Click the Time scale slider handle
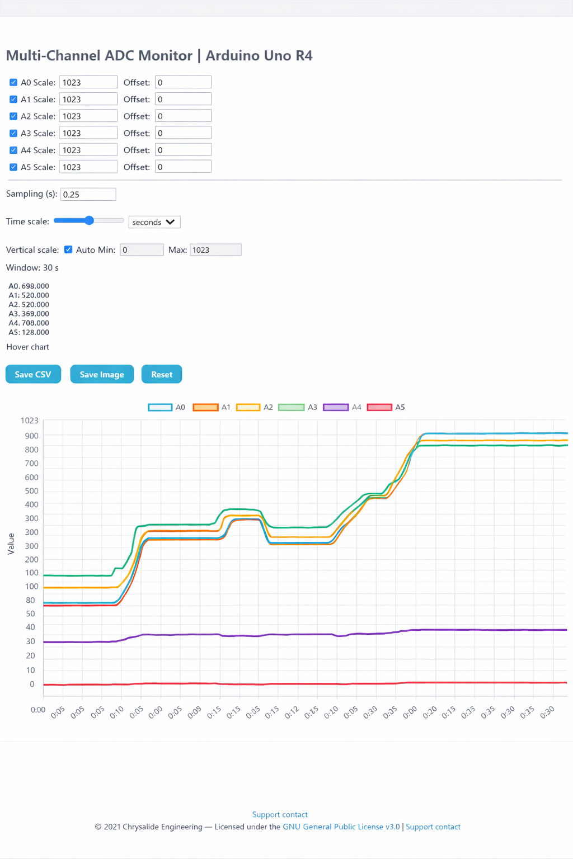 89,221
